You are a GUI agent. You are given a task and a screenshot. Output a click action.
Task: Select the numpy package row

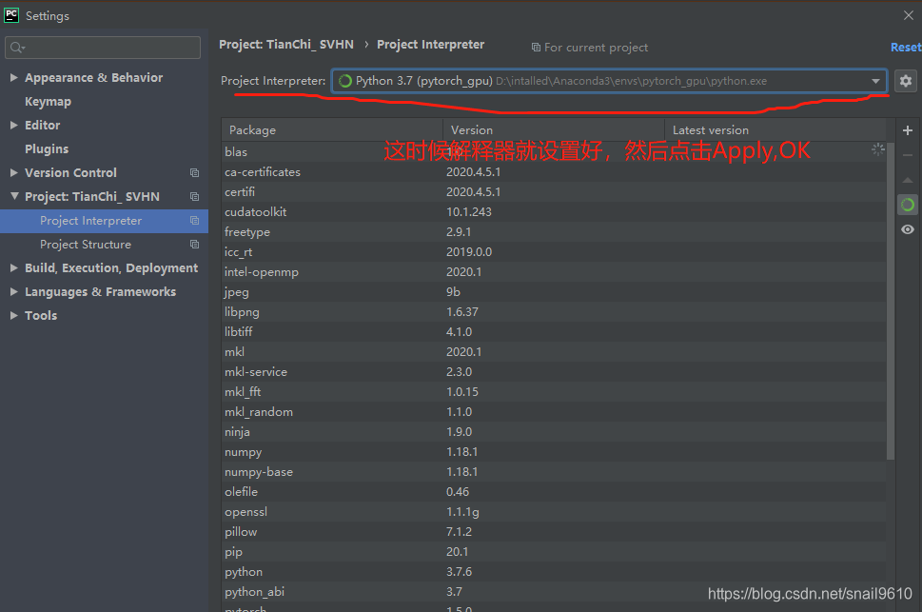point(554,452)
